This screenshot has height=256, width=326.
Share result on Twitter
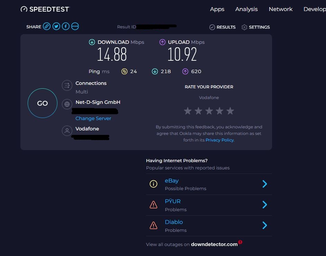pos(56,26)
